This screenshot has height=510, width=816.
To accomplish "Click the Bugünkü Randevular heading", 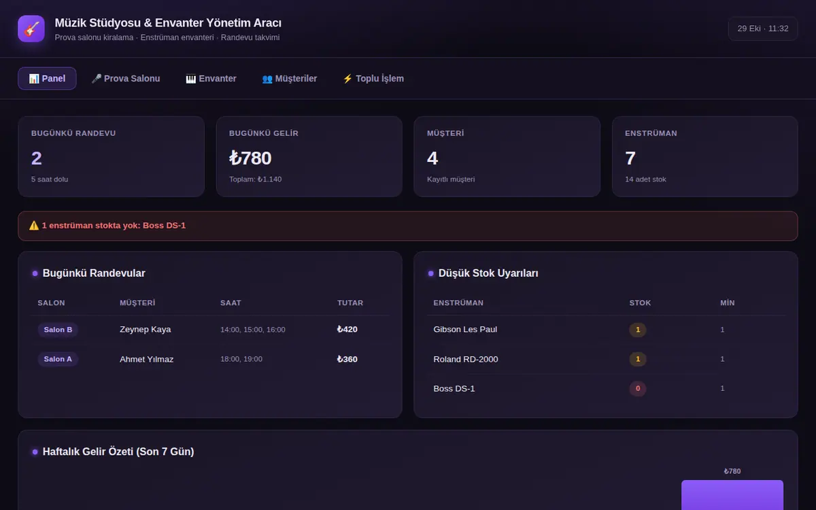I will pos(94,273).
